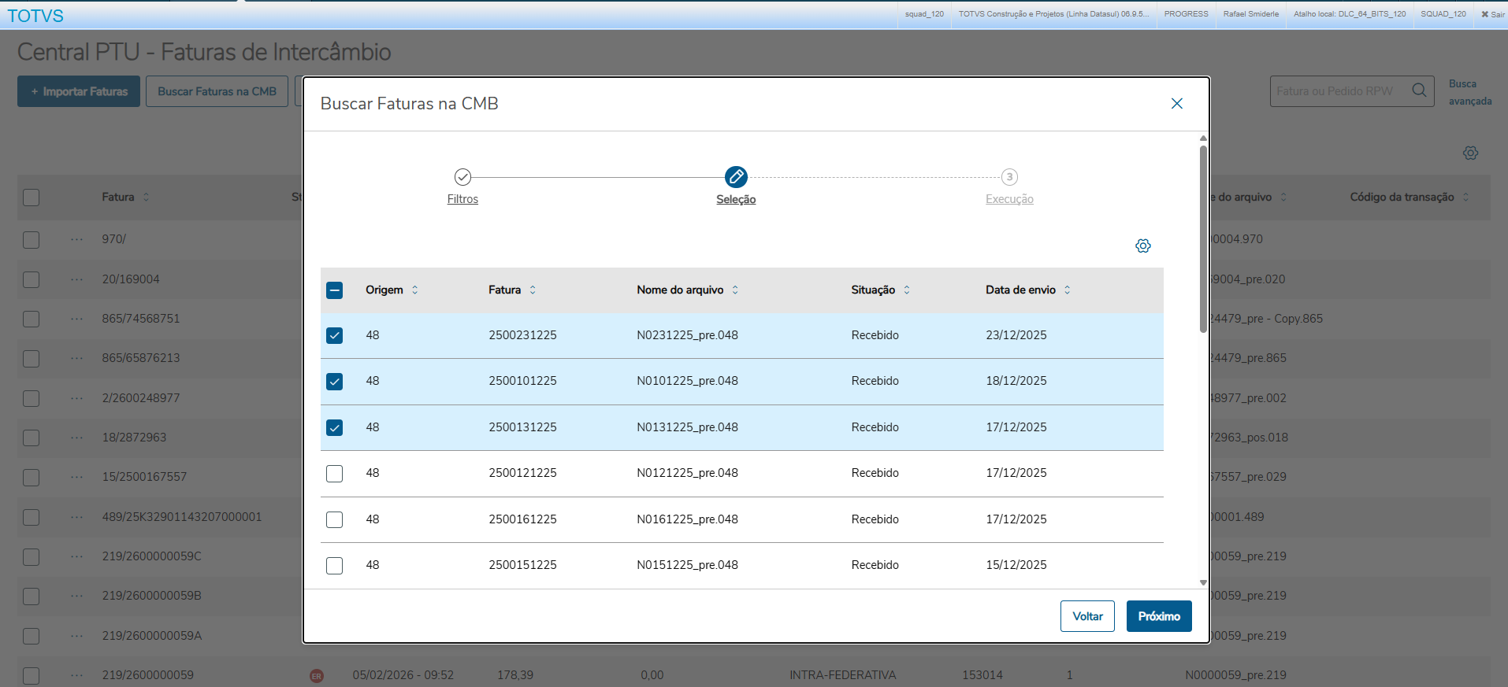Viewport: 1508px width, 687px height.
Task: Check the background row for 219/2600000059
Action: click(32, 675)
